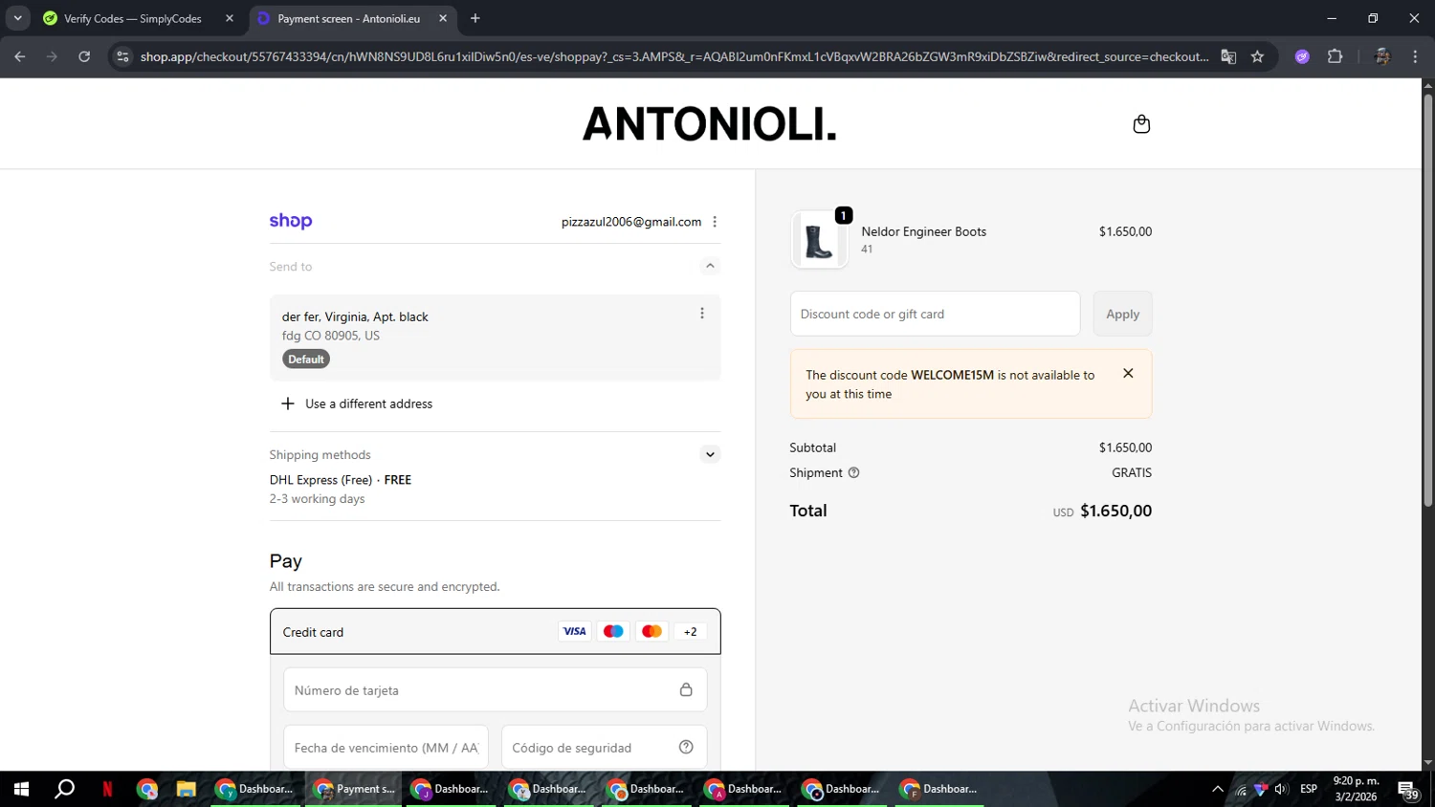1435x807 pixels.
Task: Open the purple extension icon
Action: [x=1302, y=56]
